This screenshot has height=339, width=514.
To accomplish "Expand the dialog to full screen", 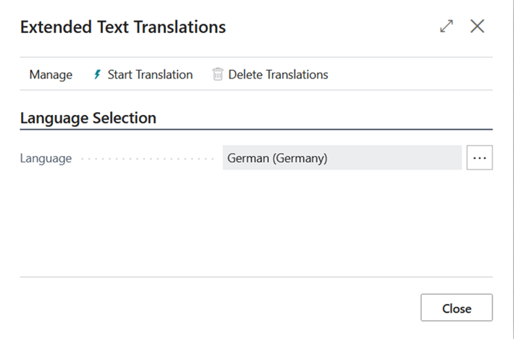I will (x=447, y=27).
